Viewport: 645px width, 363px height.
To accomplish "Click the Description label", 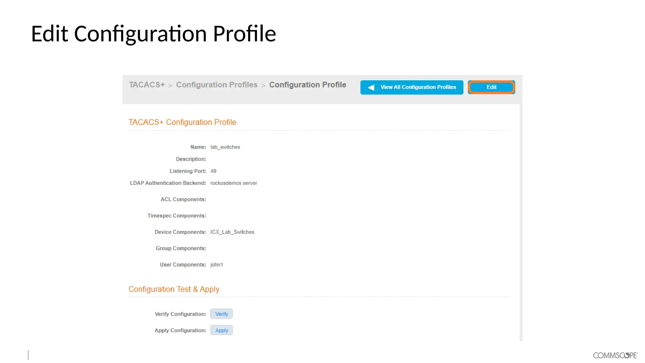I will 191,159.
